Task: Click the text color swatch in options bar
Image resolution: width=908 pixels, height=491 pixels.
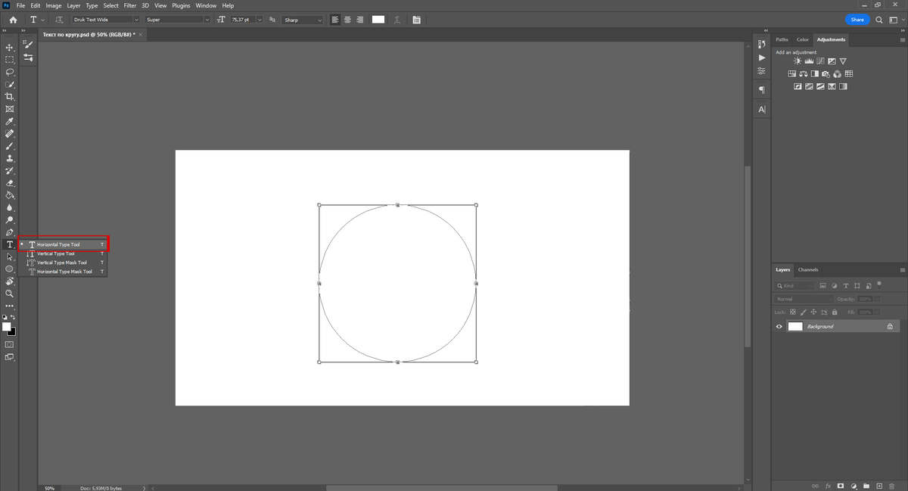Action: [378, 20]
